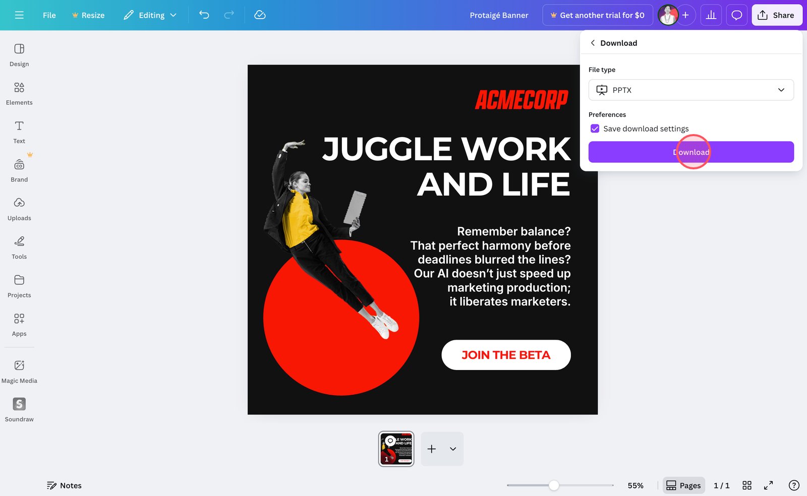Viewport: 807px width, 496px height.
Task: Click the purple Download button
Action: 691,152
